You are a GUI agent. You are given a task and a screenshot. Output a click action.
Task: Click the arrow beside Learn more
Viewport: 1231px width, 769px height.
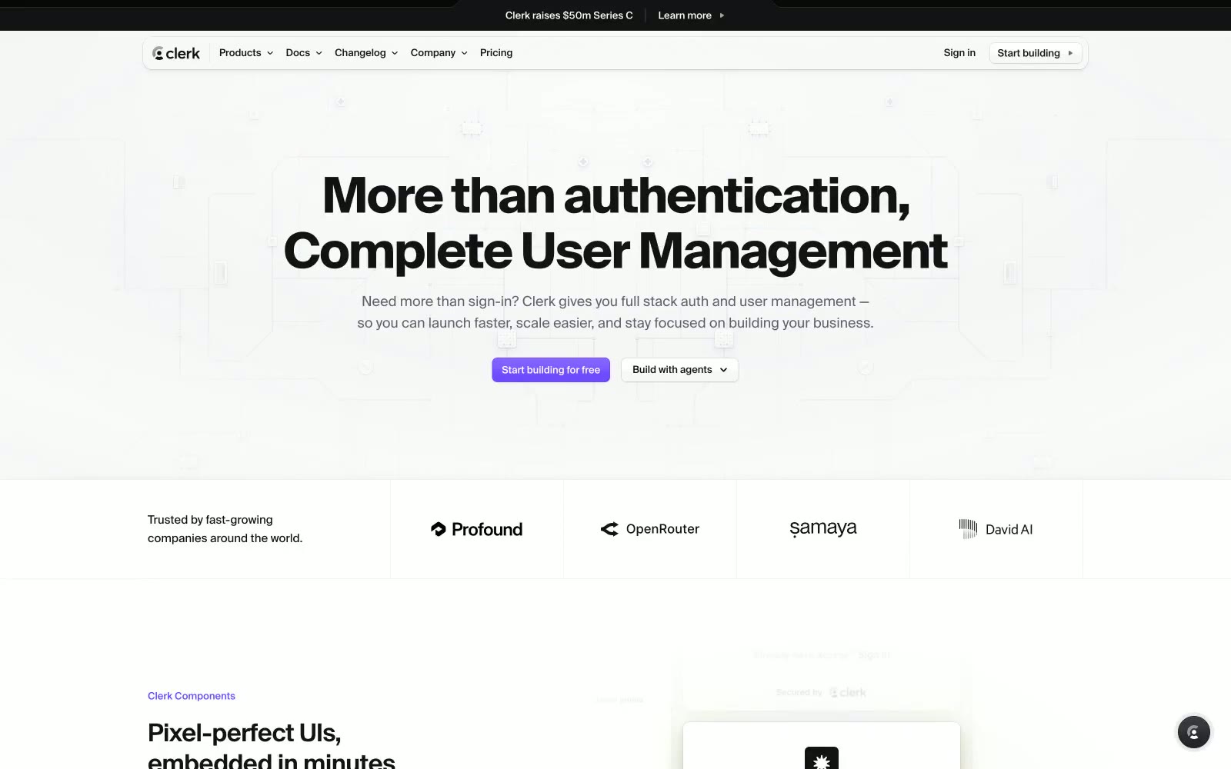pyautogui.click(x=722, y=15)
